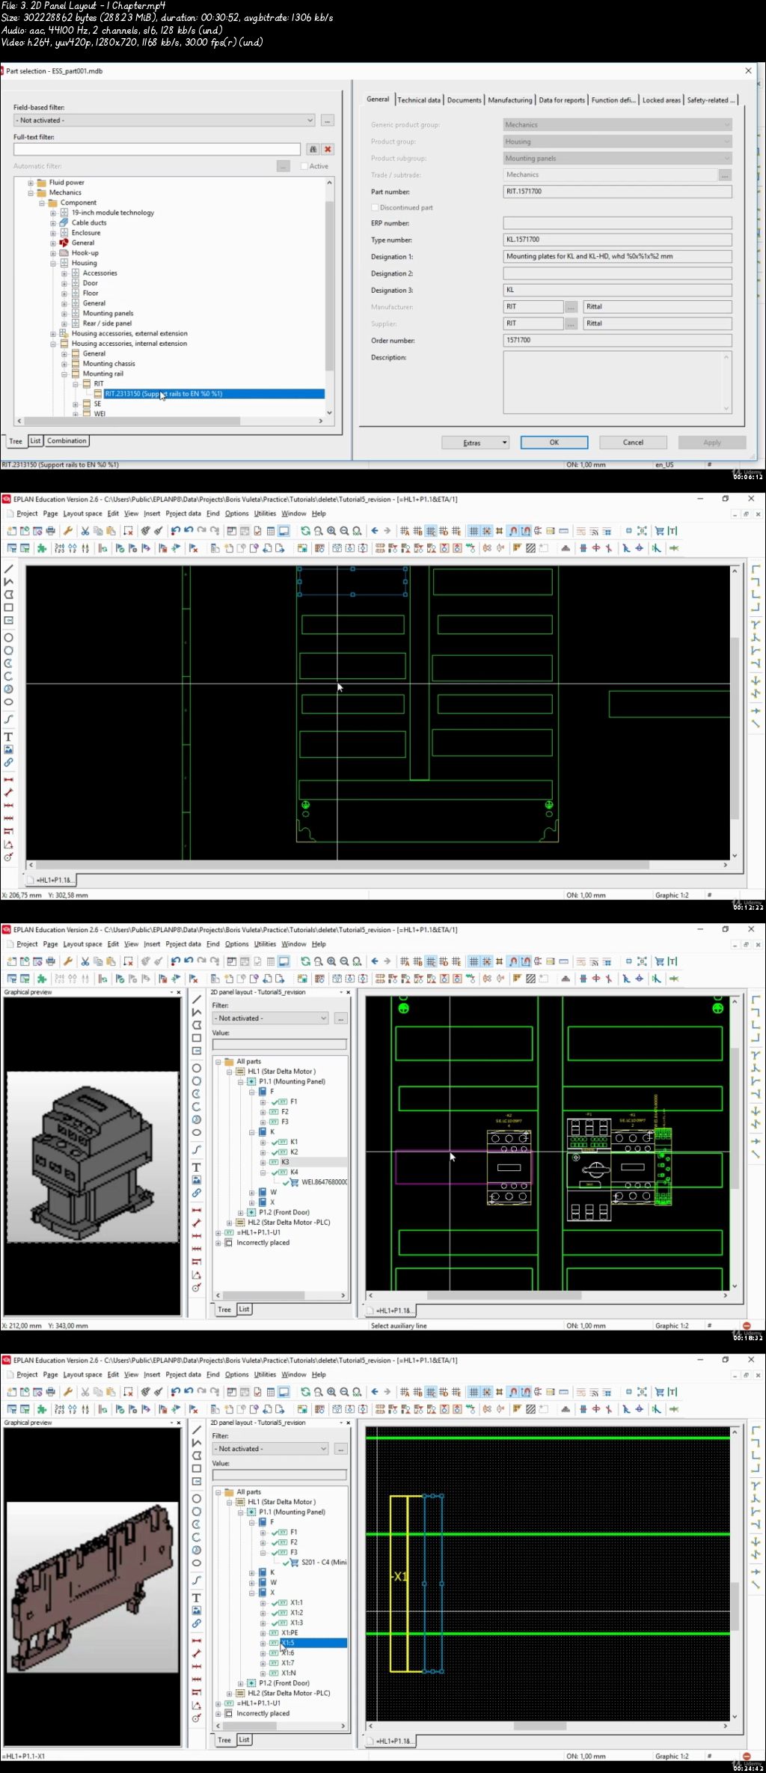766x1773 pixels.
Task: Click Zoom in icon in window without preview panel
Action: click(331, 531)
